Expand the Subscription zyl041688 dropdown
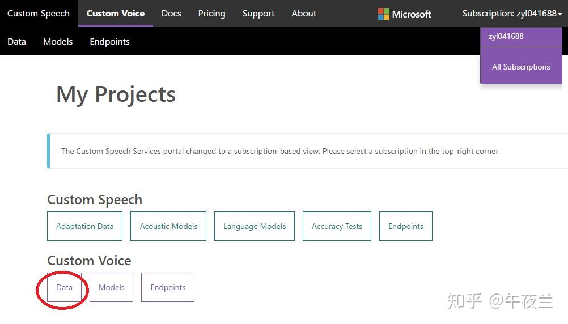Viewport: 568px width, 324px height. coord(512,14)
